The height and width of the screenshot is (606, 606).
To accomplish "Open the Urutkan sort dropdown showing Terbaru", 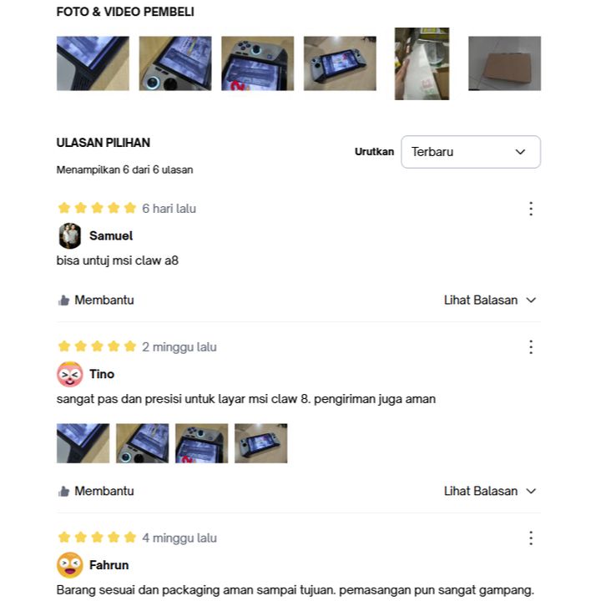I will point(471,152).
